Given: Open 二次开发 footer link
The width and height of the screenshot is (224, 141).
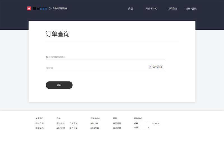Looking at the screenshot, I should point(73,123).
